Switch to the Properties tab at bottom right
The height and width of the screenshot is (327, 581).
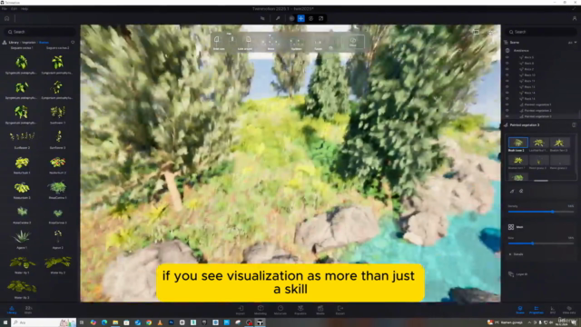click(x=537, y=310)
